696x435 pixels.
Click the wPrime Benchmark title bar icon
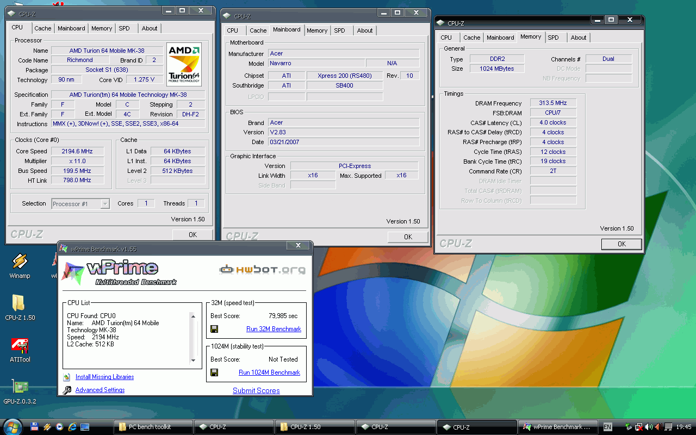64,248
